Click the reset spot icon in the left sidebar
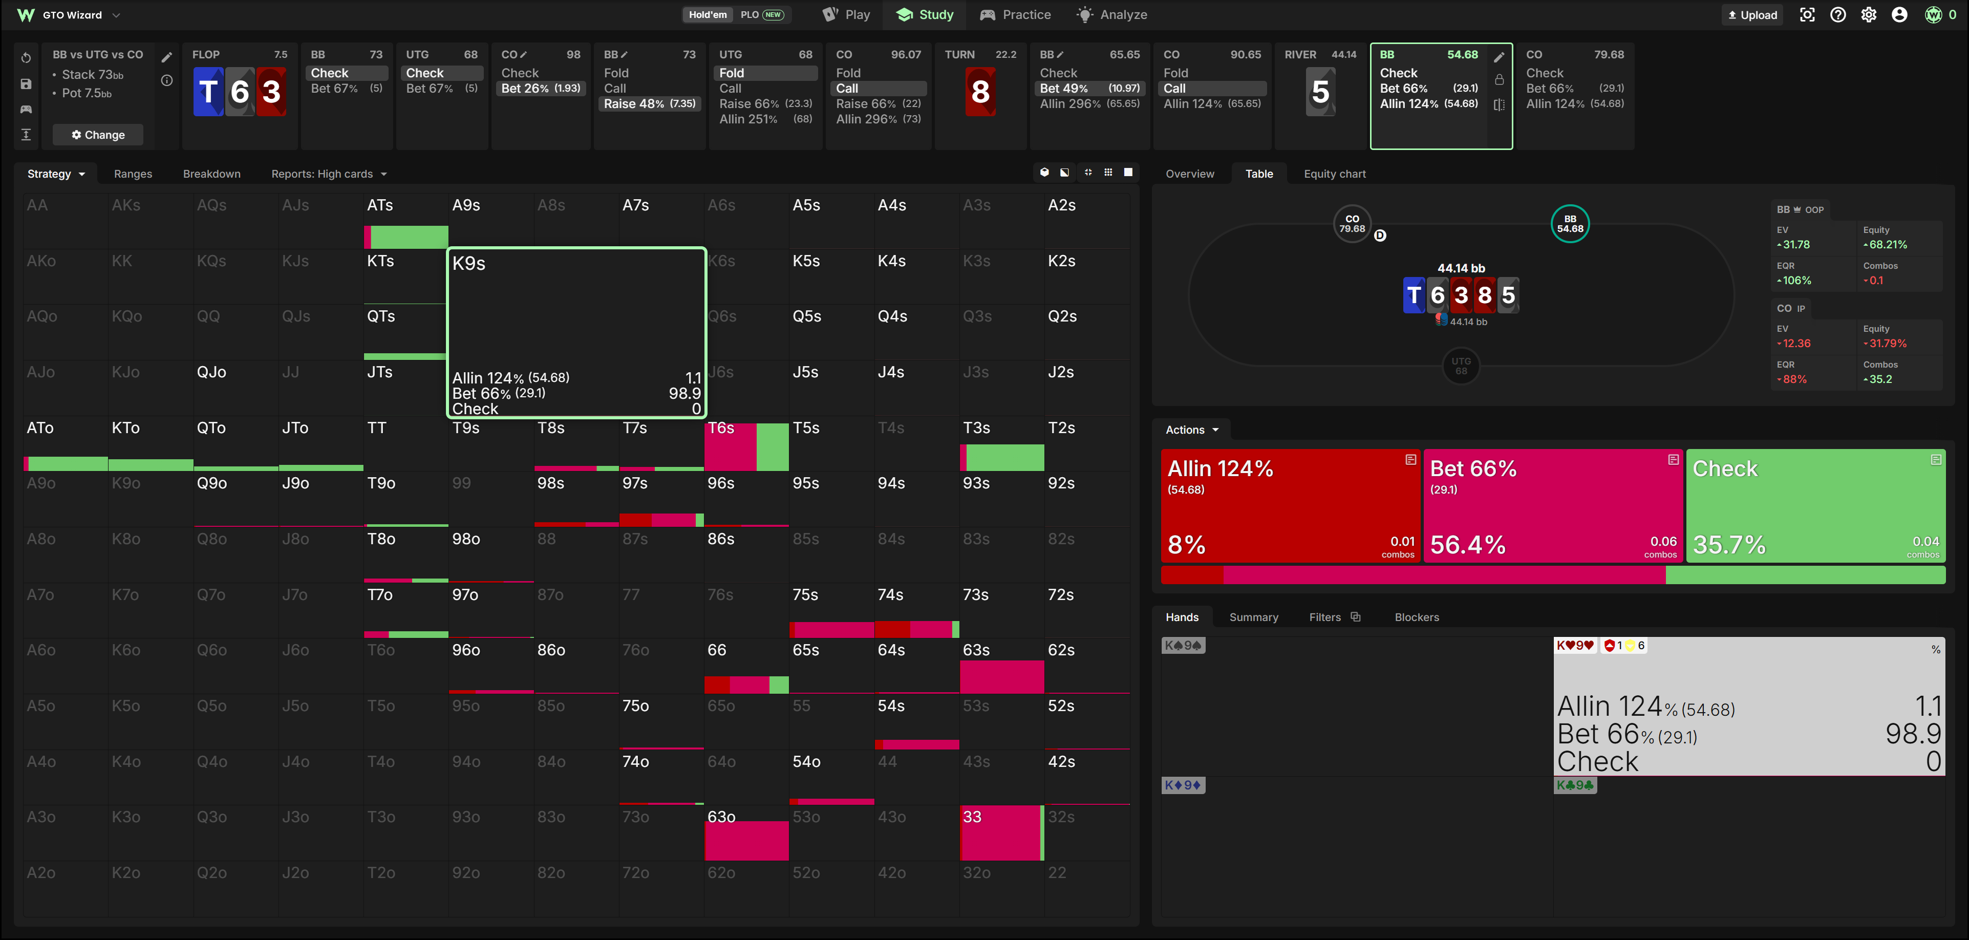Screen dimensions: 1969x940 pos(26,57)
